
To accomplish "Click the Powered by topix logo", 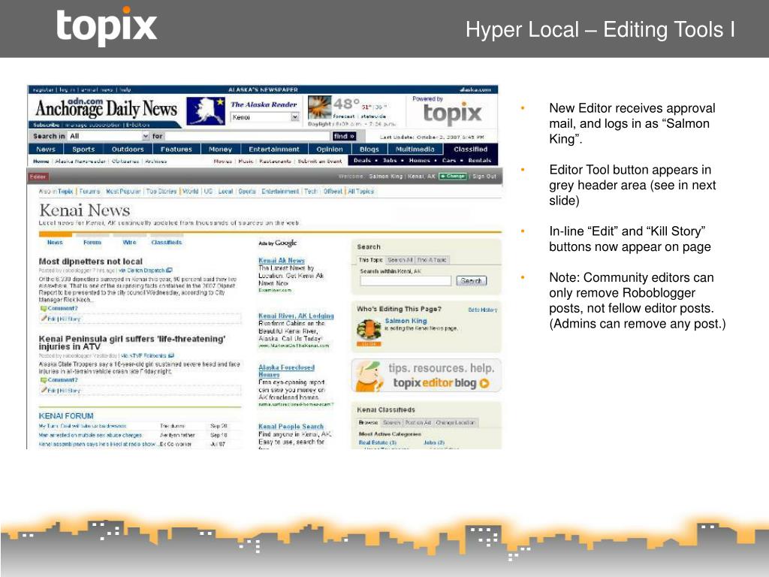I will click(x=452, y=110).
